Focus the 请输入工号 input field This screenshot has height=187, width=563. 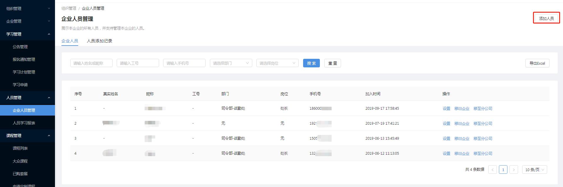(x=138, y=63)
